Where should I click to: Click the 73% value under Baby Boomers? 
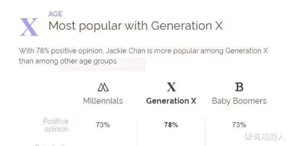point(239,125)
